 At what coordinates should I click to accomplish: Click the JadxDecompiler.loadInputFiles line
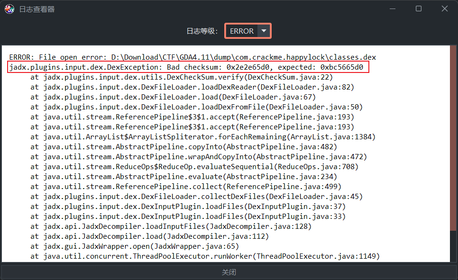pos(171,226)
